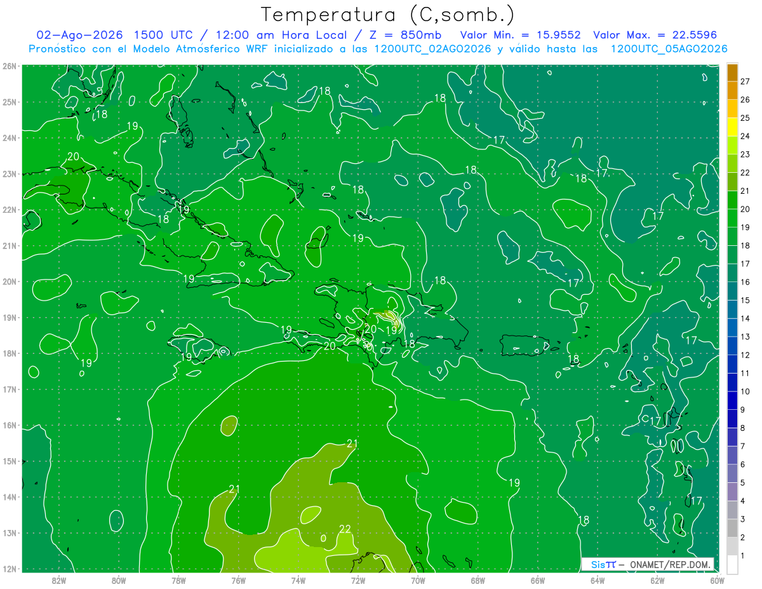Select the "Valor Min. = 15.9552" readout
The height and width of the screenshot is (589, 762).
521,36
